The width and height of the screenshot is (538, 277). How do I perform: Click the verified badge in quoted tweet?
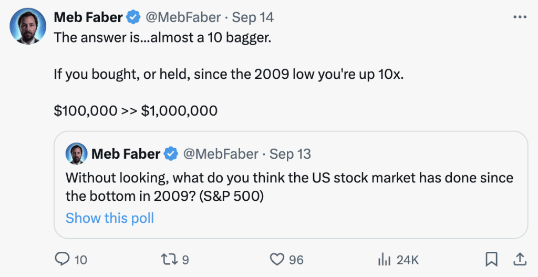171,154
